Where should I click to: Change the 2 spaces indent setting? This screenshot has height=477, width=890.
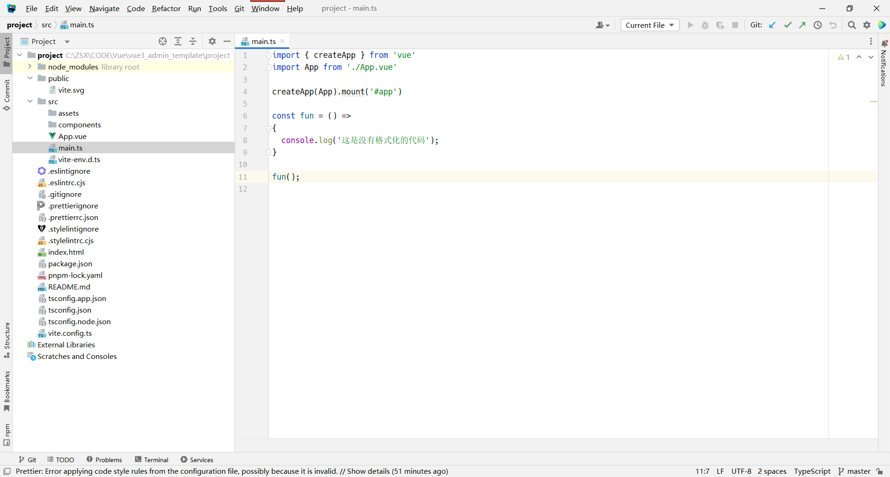(x=772, y=471)
